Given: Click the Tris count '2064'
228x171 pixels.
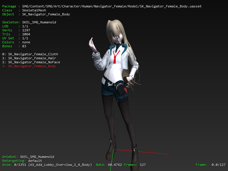Looking at the screenshot, I should tap(26, 34).
